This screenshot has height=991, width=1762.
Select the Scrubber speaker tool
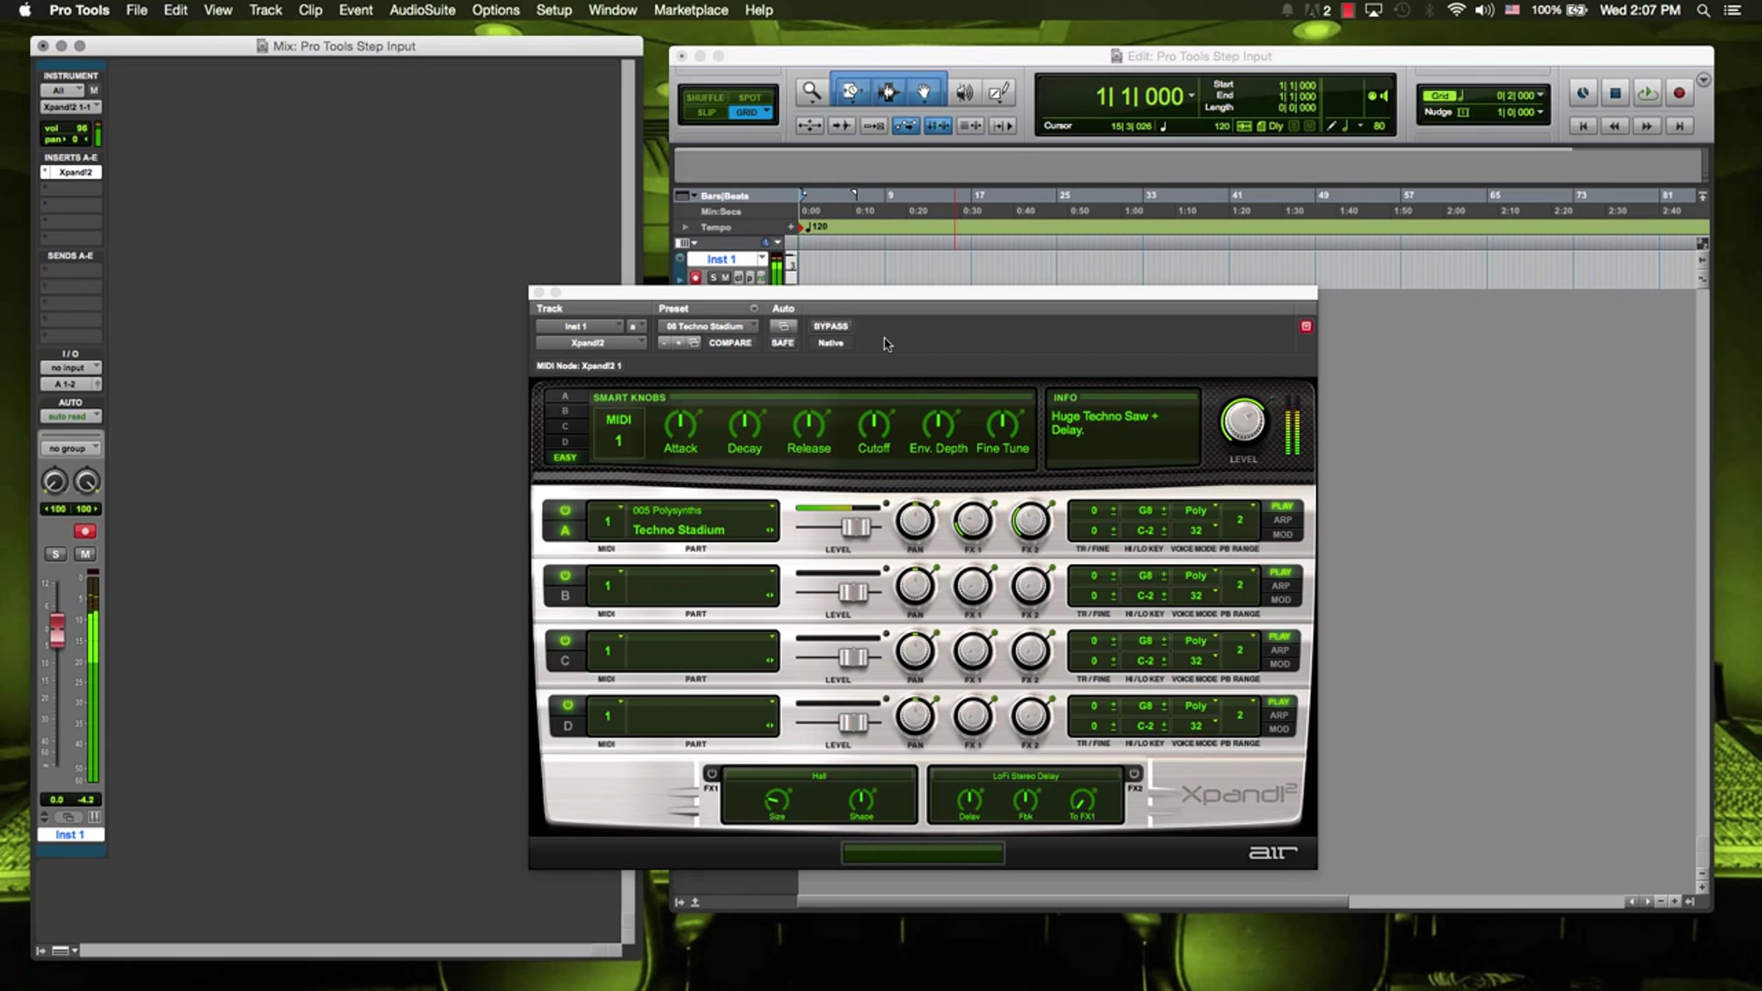(x=964, y=92)
